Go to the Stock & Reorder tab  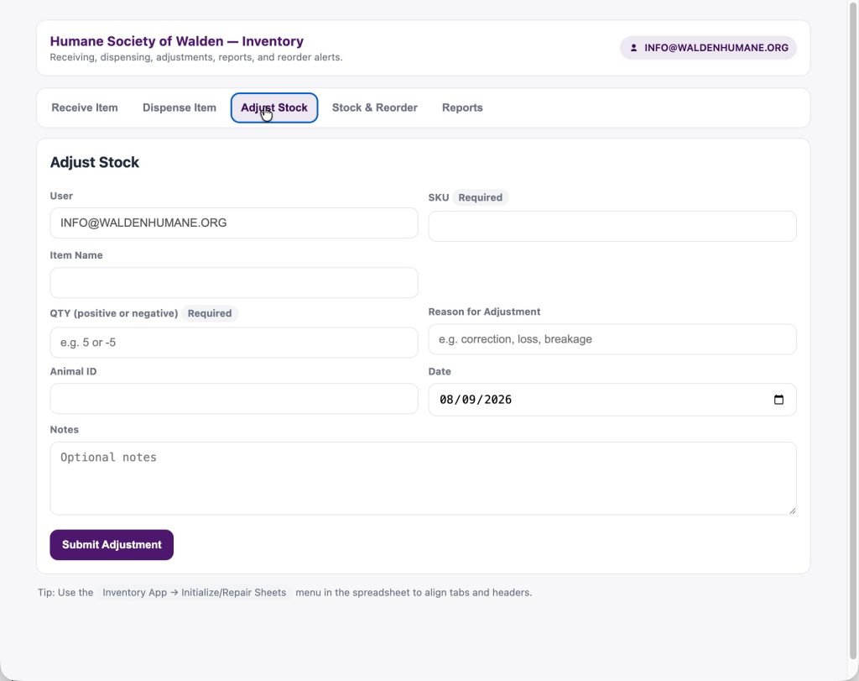(x=375, y=107)
